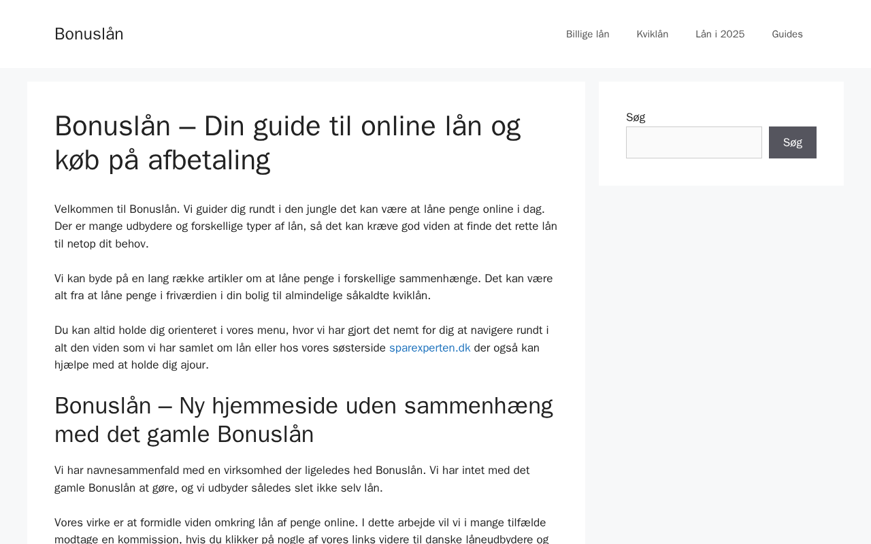Click the paragraph starting 'Vores virke er'

(306, 530)
